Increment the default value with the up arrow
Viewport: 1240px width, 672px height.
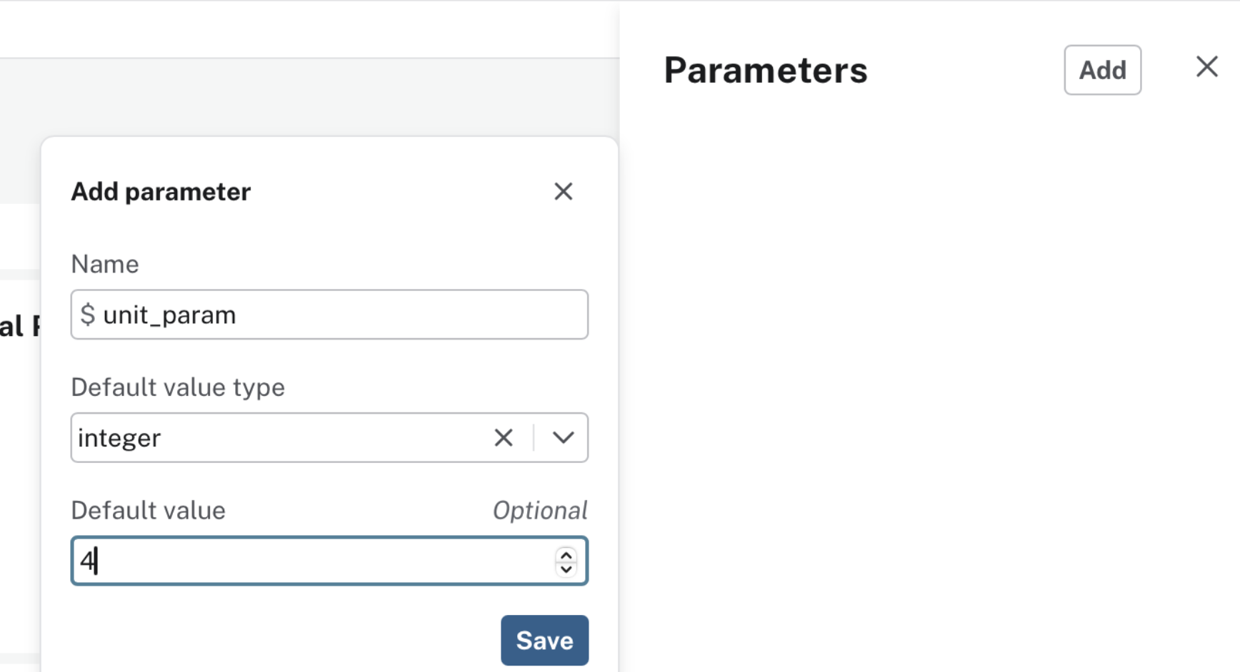pos(565,554)
